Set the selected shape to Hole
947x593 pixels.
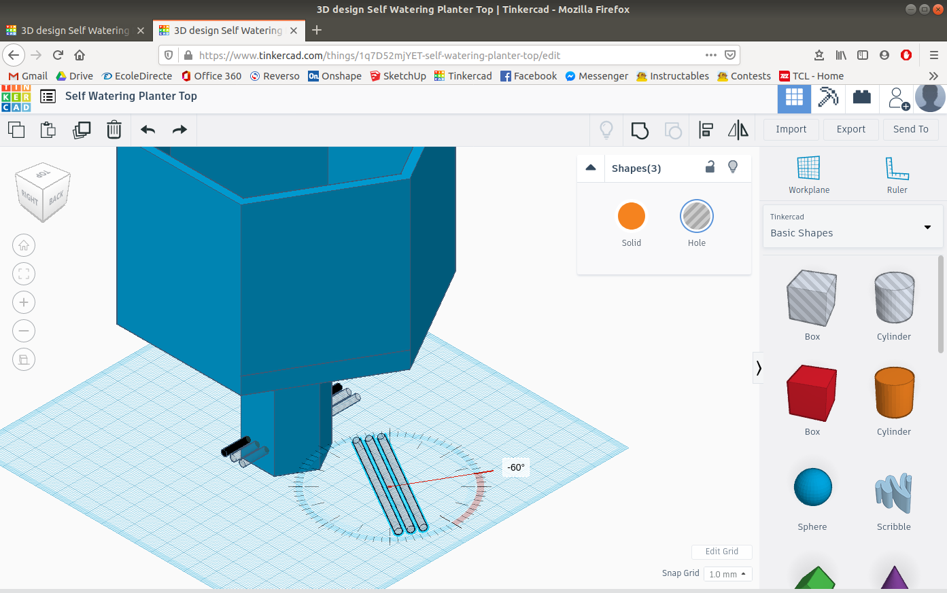[696, 215]
